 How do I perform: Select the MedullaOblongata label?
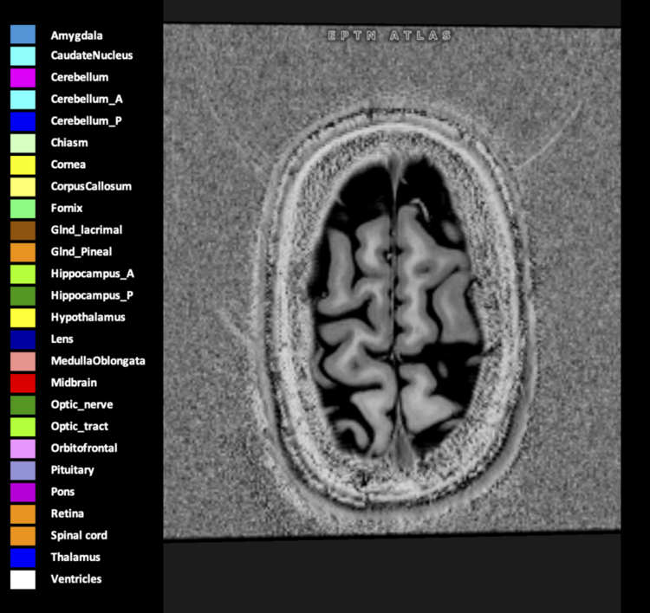coord(98,361)
